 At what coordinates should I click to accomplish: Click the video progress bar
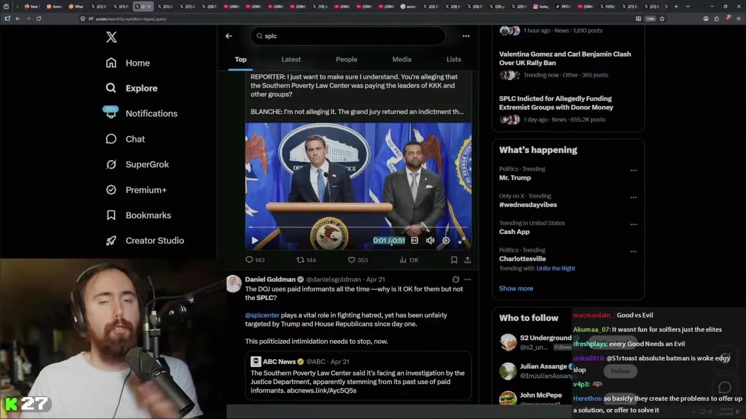tap(358, 227)
